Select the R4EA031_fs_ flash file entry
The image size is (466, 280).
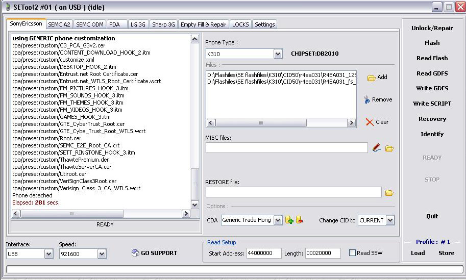point(281,82)
